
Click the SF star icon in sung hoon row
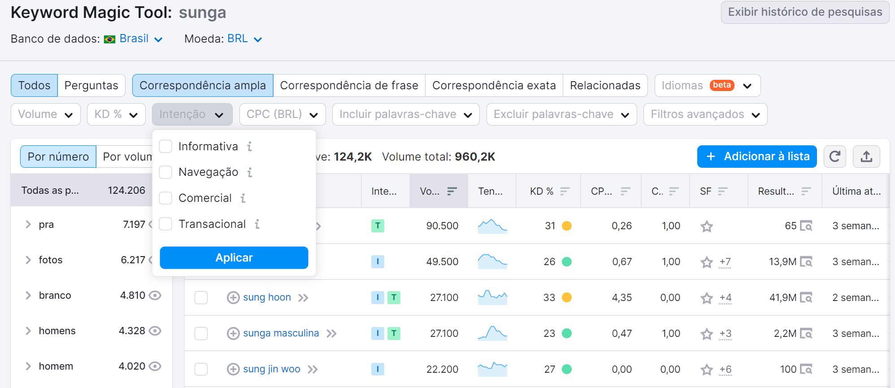(707, 298)
